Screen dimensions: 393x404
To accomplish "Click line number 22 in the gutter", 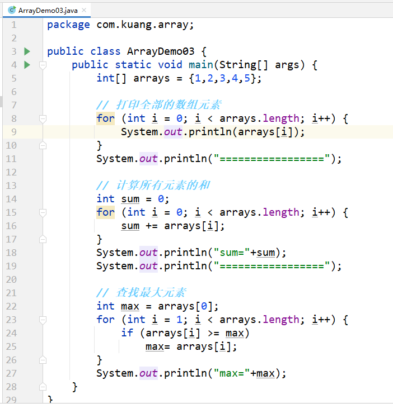I will pyautogui.click(x=11, y=306).
